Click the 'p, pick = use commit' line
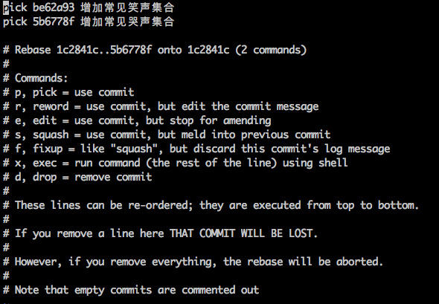This screenshot has width=439, height=304. click(x=68, y=92)
